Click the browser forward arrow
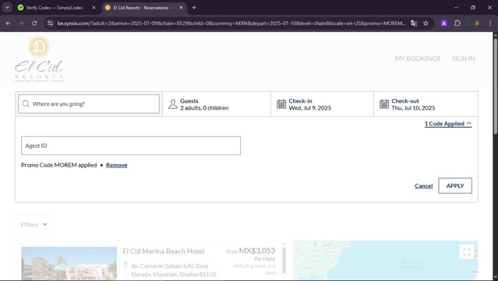This screenshot has height=281, width=498. pos(21,23)
